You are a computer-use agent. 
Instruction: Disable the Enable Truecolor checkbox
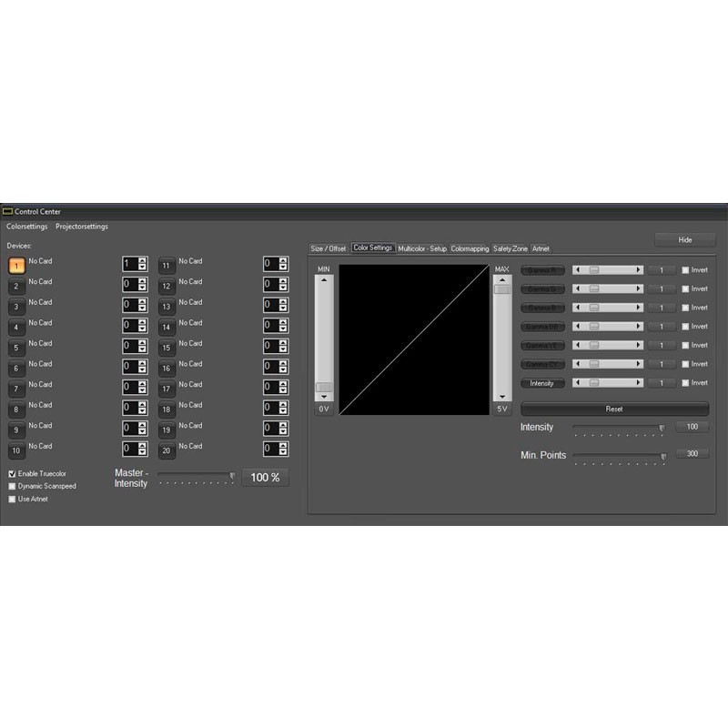(12, 473)
